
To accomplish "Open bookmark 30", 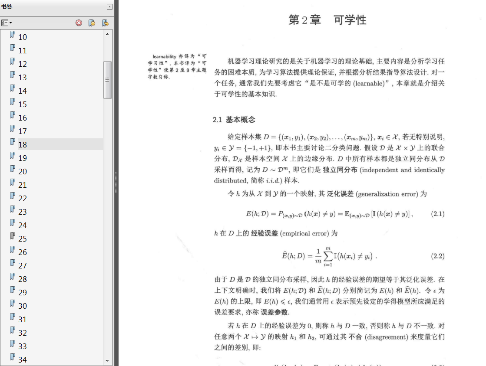I will coord(22,306).
